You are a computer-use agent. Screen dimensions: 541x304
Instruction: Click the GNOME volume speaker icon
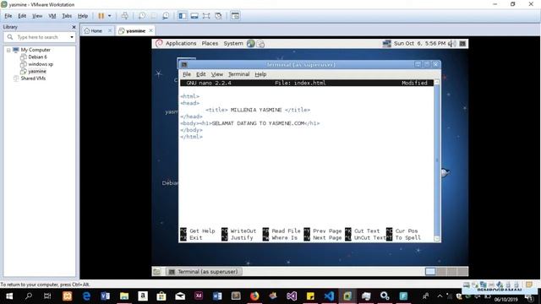click(x=451, y=43)
